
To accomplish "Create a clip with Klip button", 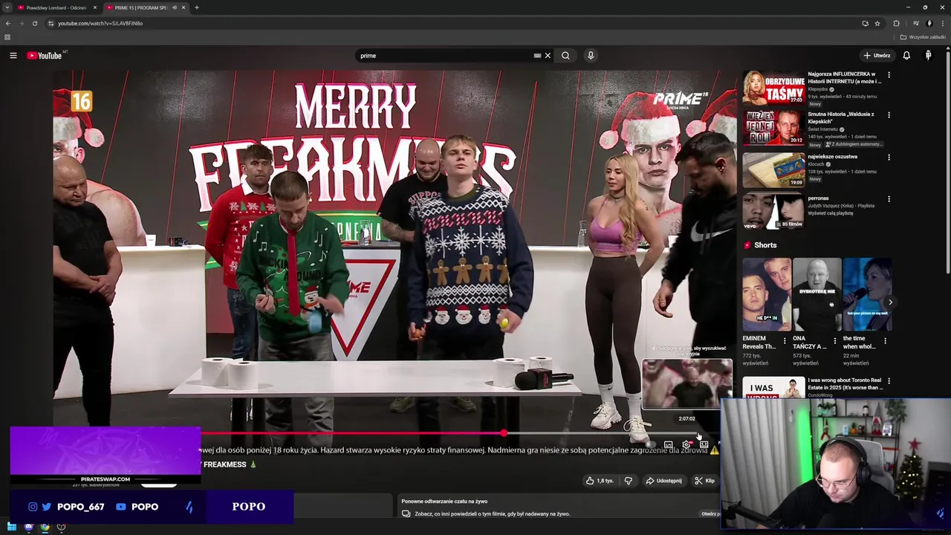I will click(x=704, y=481).
